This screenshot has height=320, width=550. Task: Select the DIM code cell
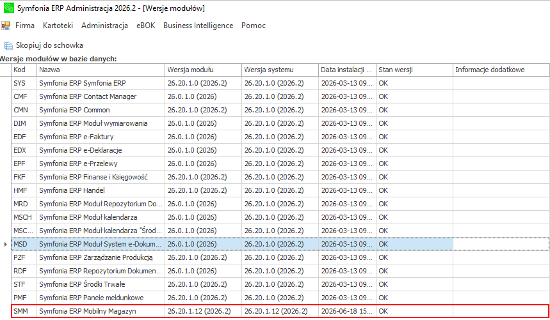click(x=24, y=123)
